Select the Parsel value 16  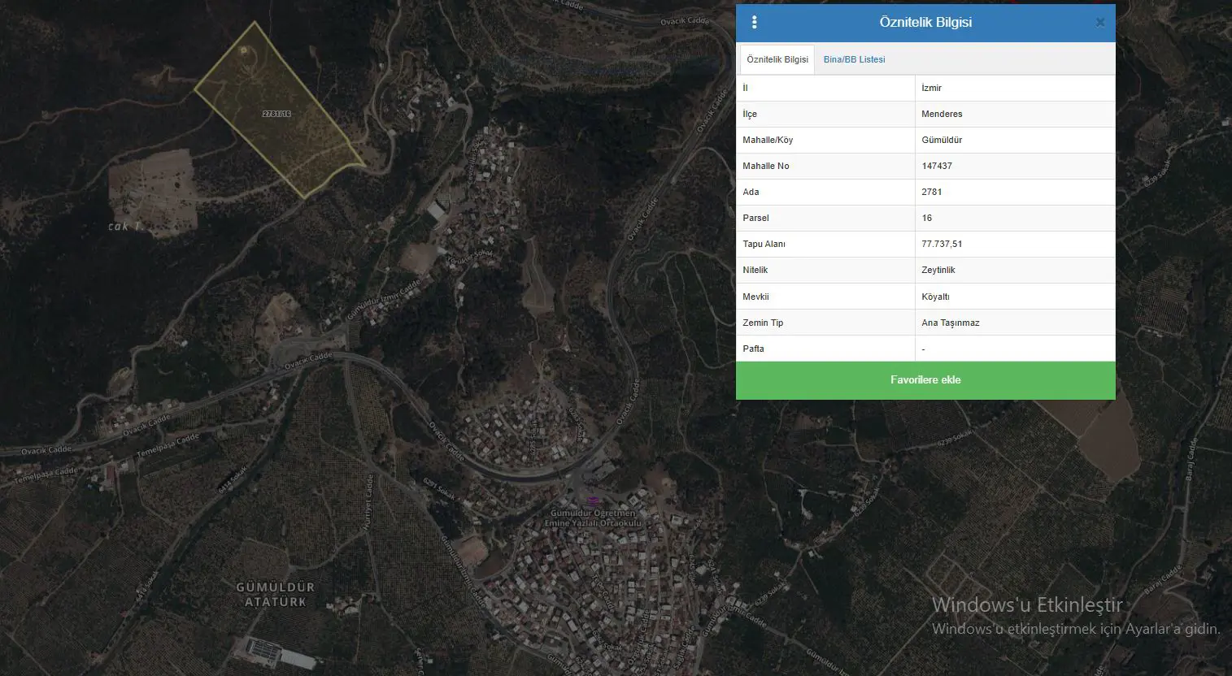[x=927, y=218]
